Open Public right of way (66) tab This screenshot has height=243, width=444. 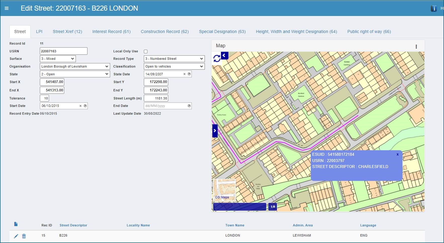(x=369, y=32)
